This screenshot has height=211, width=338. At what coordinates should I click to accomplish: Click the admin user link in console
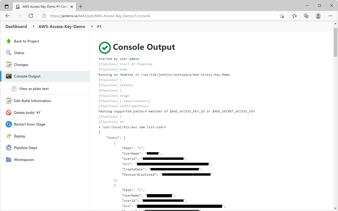(x=134, y=59)
